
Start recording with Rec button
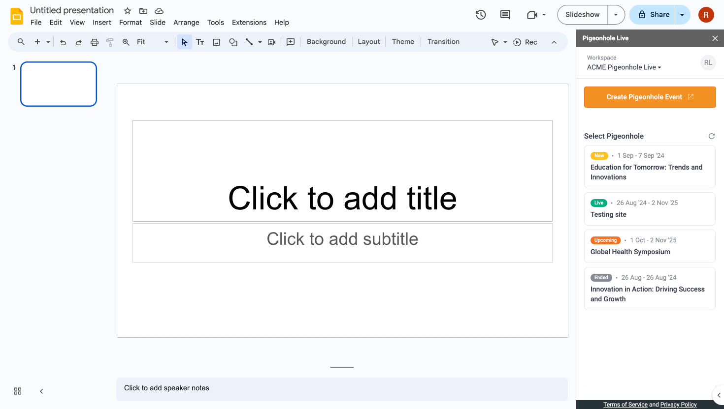525,42
